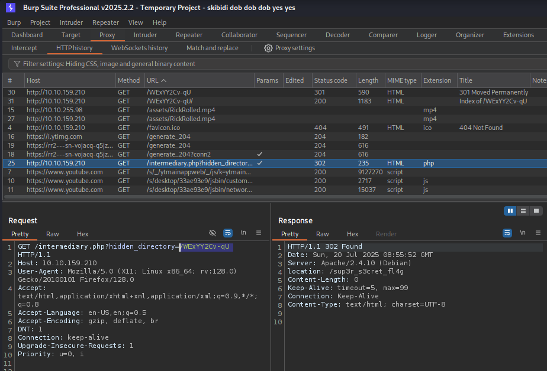
Task: Hide non-printable characters eye icon in Request
Action: coord(213,233)
